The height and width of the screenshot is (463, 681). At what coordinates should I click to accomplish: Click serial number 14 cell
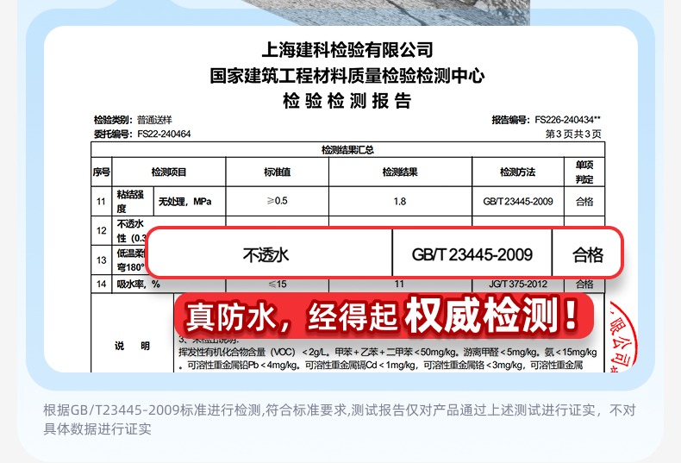101,284
